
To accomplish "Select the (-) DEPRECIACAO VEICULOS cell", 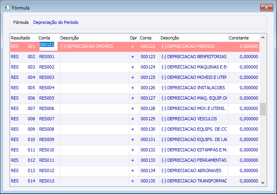I will click(x=194, y=119).
